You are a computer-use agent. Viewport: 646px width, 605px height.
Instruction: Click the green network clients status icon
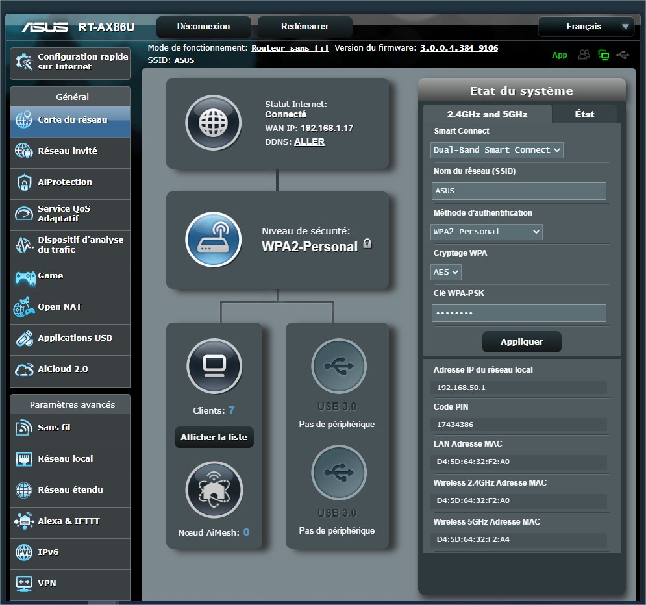(x=604, y=55)
